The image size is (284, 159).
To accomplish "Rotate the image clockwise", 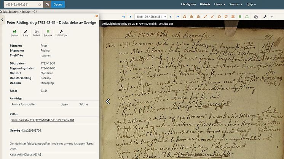I will [x=226, y=17].
